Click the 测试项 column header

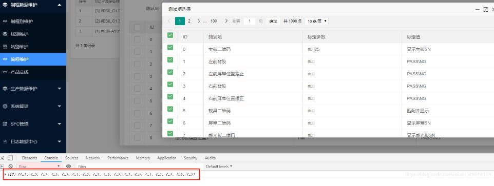coord(215,37)
